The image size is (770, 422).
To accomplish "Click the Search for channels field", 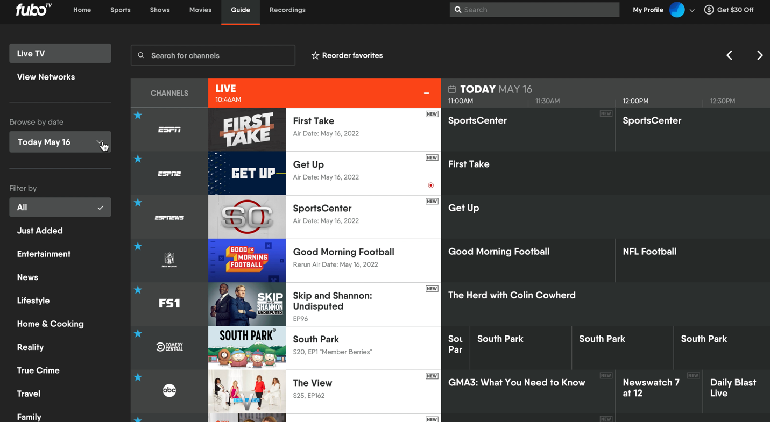I will point(213,55).
